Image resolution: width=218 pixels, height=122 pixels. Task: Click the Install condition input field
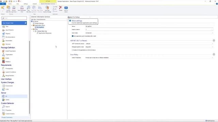[x=149, y=29]
